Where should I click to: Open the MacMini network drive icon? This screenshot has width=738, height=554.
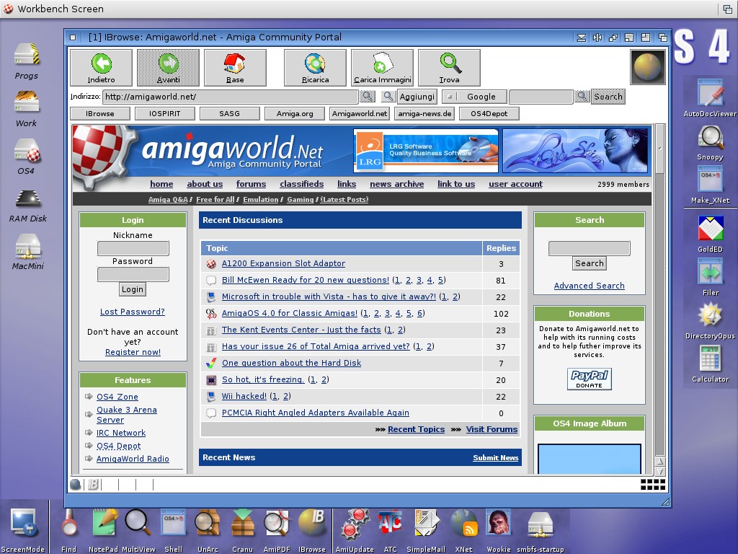(28, 252)
